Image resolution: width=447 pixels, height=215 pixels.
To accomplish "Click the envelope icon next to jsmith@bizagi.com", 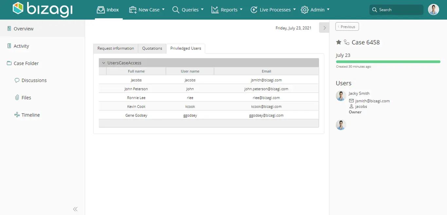I will point(351,101).
